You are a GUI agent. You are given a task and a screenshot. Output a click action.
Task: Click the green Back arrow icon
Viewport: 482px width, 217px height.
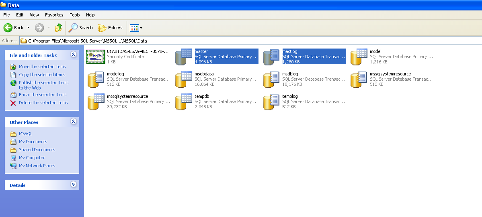pyautogui.click(x=8, y=28)
